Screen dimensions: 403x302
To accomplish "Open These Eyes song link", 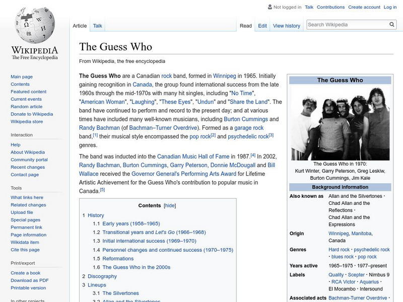I will 176,102.
